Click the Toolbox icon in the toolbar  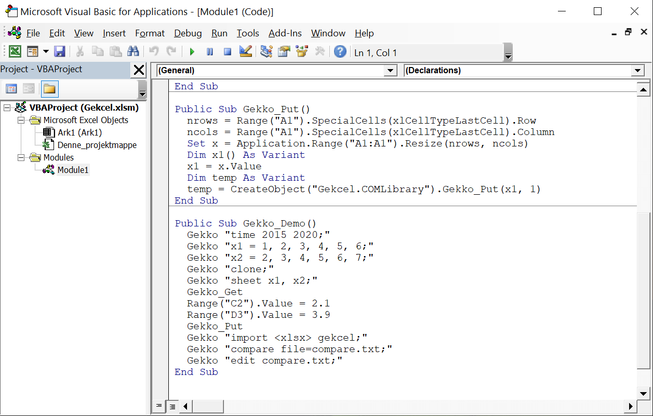tap(319, 51)
